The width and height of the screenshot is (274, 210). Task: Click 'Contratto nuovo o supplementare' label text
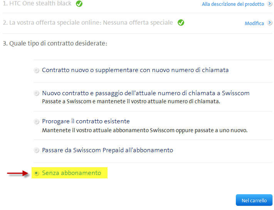coord(135,70)
